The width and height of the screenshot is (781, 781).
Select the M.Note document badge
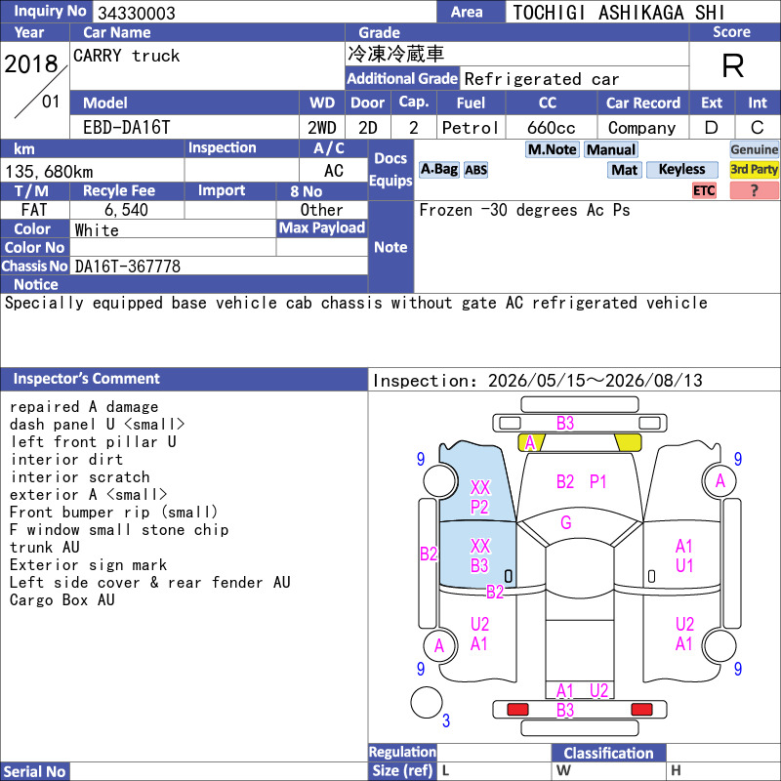pyautogui.click(x=552, y=149)
